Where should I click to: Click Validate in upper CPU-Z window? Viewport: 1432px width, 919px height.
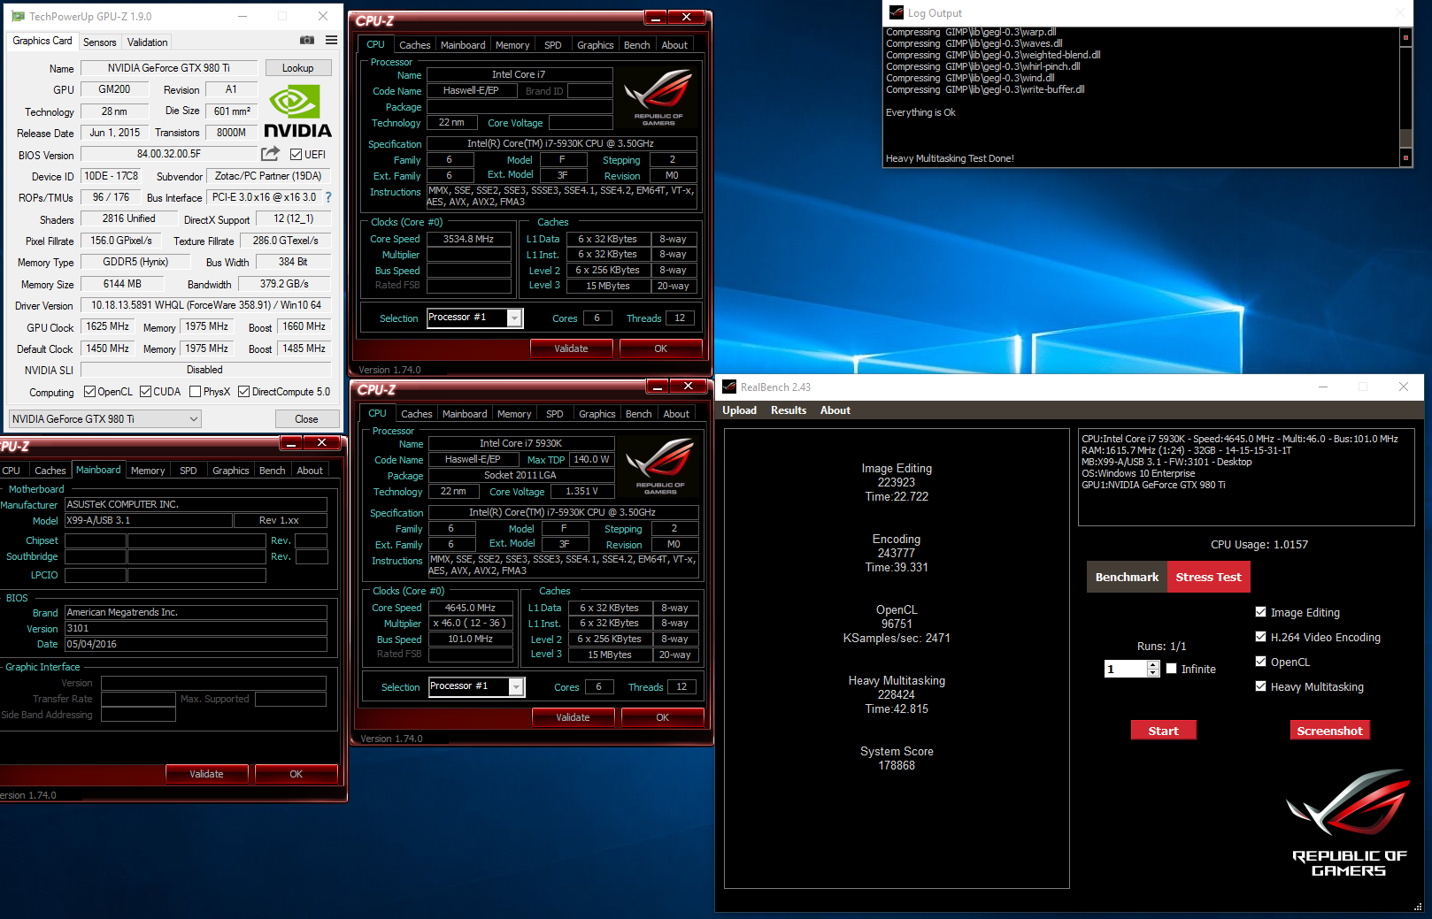coord(571,348)
